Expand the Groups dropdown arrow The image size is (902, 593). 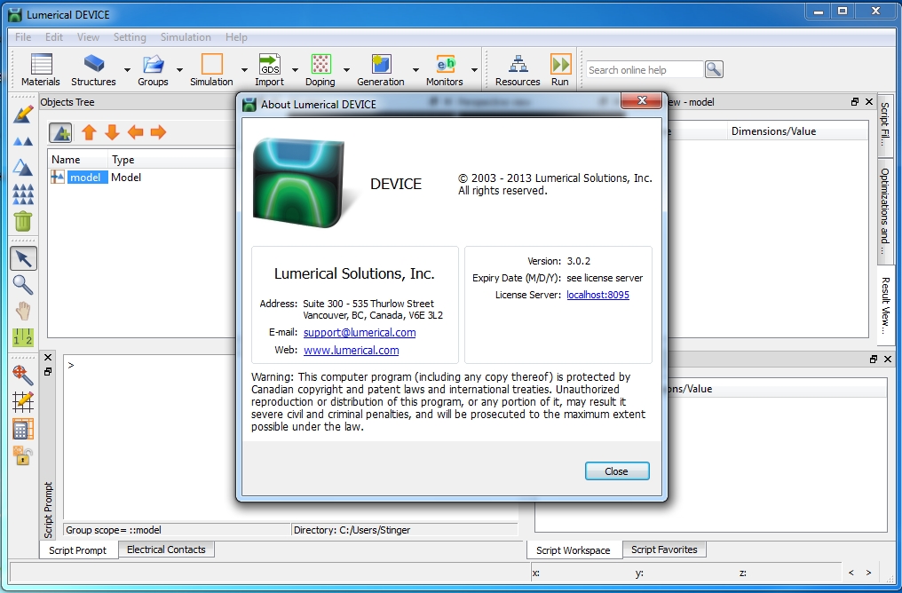pos(179,69)
